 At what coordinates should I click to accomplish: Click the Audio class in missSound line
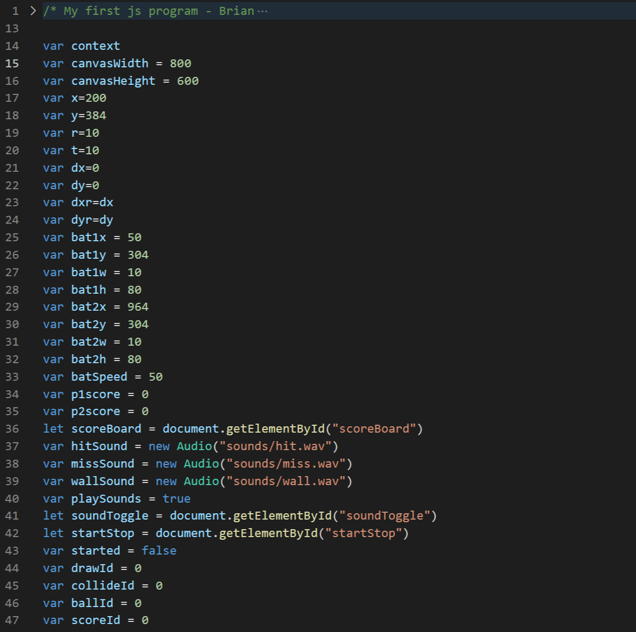(x=201, y=464)
